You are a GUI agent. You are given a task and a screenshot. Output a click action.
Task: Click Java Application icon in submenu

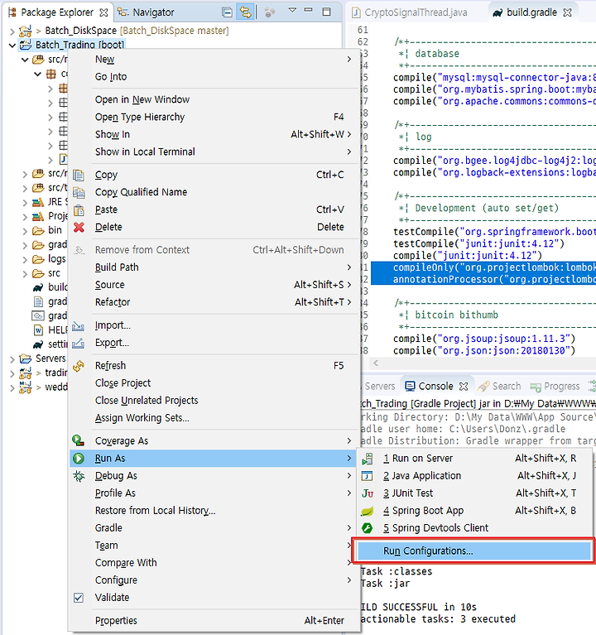coord(367,476)
